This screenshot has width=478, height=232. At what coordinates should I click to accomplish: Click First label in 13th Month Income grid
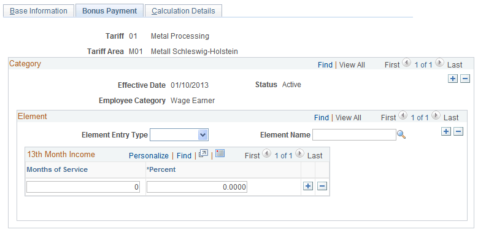tap(252, 156)
